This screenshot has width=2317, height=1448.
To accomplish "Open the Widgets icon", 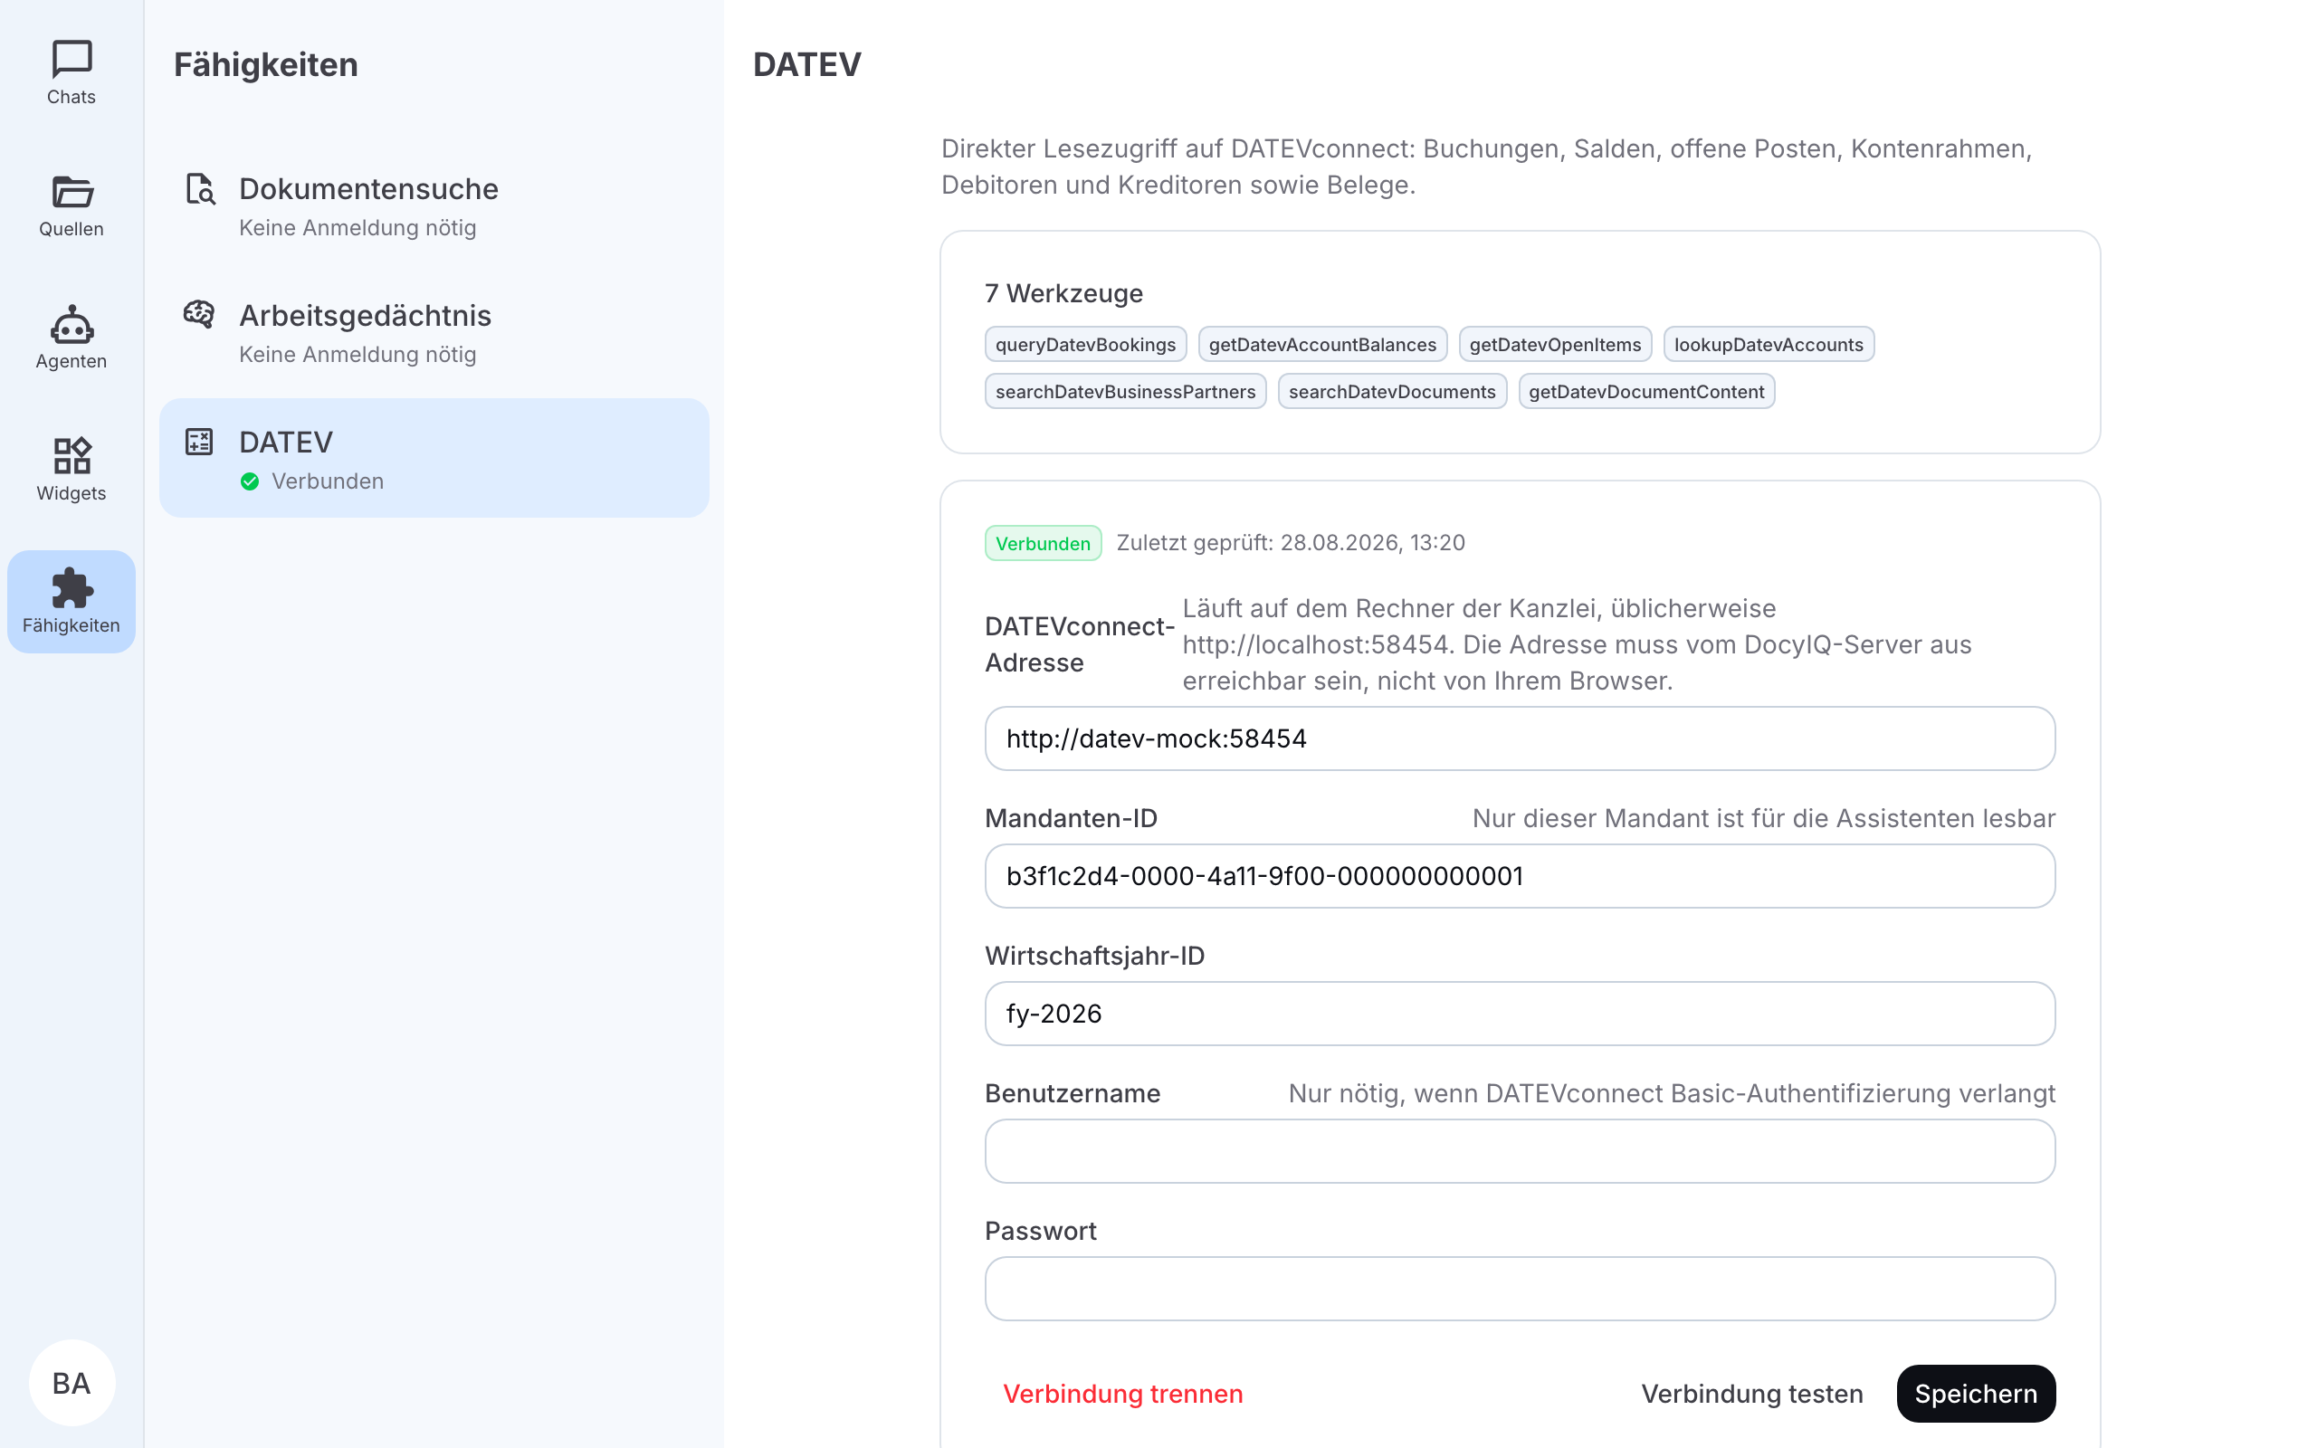I will (x=71, y=456).
